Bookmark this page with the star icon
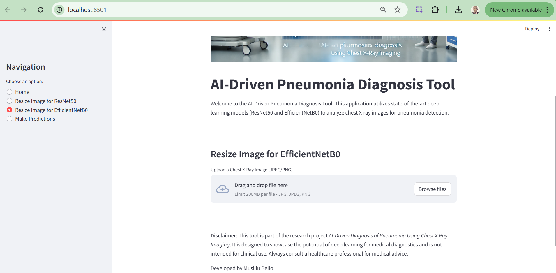Viewport: 556px width, 273px height. click(397, 10)
